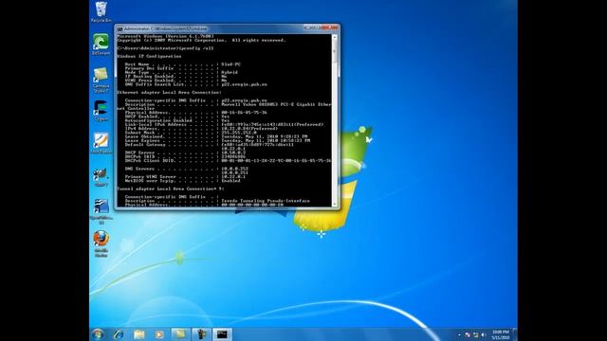Select the OpenOffice.org desktop shortcut

pos(101,211)
